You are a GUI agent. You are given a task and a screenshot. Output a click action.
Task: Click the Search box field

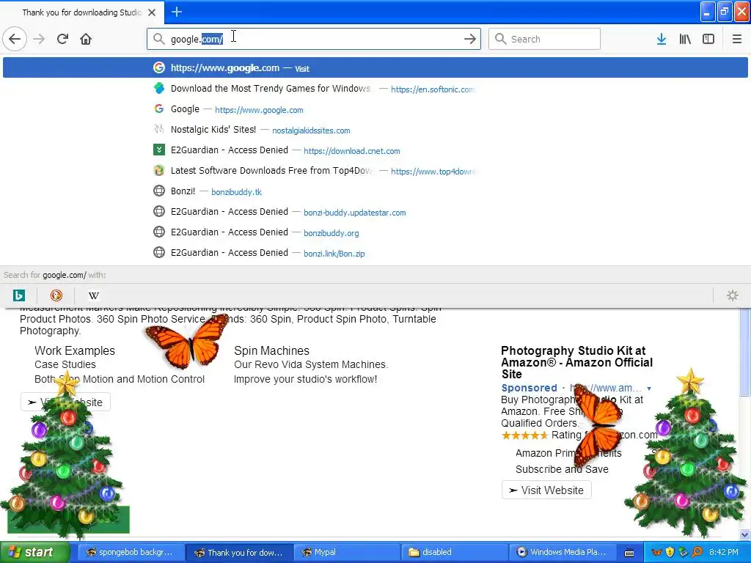coord(544,39)
